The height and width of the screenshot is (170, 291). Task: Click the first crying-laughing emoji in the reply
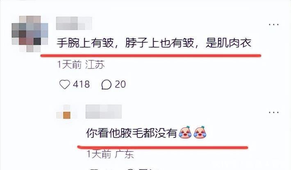[185, 132]
